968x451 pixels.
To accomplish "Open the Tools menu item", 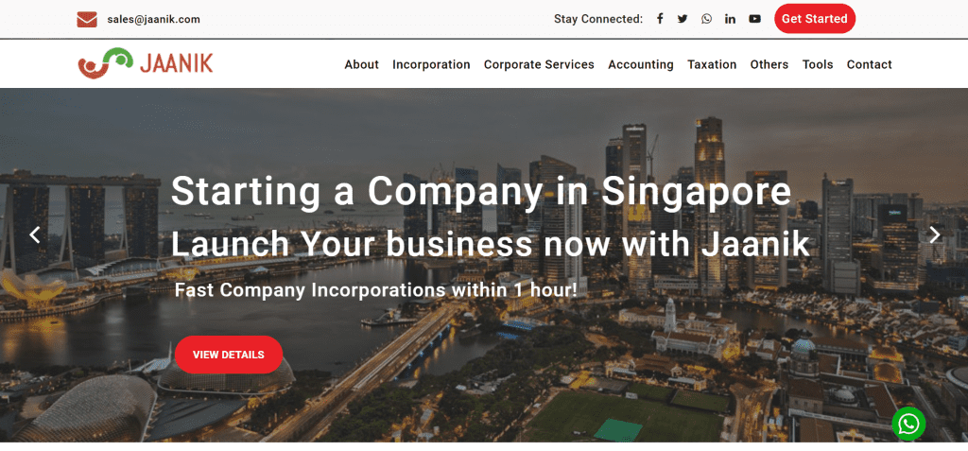I will [x=818, y=64].
